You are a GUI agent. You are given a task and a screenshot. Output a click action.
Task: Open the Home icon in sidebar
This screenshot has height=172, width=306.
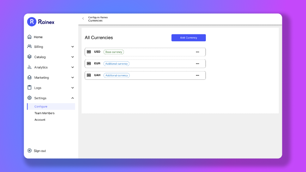30,37
